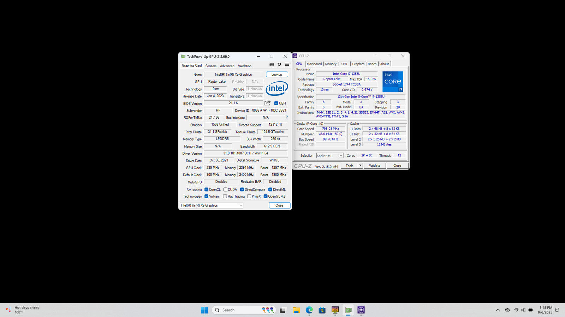The image size is (565, 317).
Task: Click the Lookup button
Action: [277, 74]
